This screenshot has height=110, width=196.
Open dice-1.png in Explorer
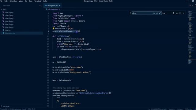click(9, 12)
